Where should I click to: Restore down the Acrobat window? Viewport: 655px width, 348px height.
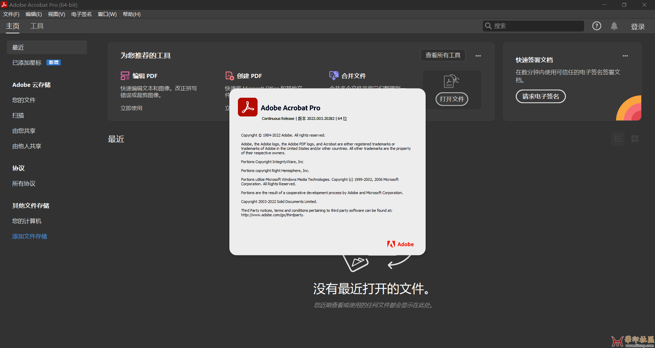point(624,5)
